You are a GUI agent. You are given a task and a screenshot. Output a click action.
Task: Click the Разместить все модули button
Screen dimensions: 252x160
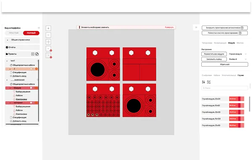[214, 54]
